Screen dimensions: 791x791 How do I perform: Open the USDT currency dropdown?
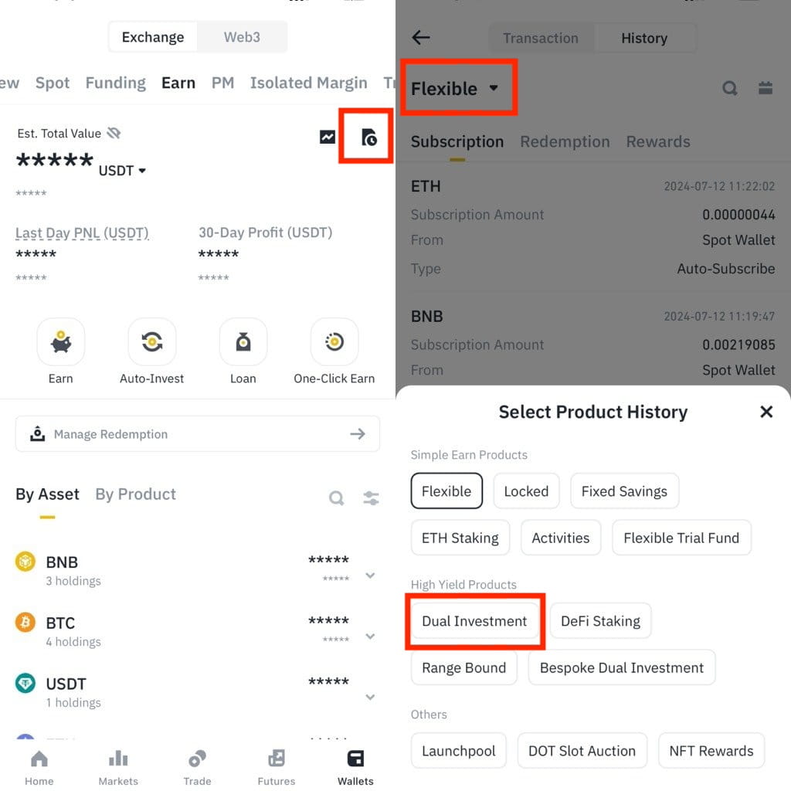(x=122, y=171)
